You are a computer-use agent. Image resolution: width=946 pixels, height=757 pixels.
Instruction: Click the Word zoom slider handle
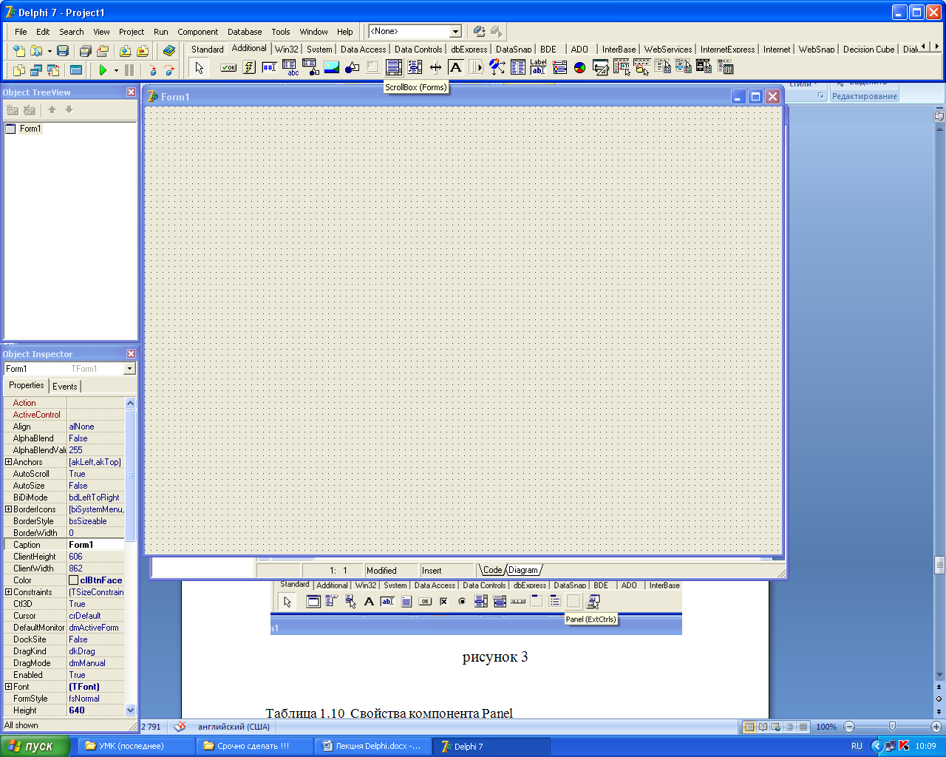point(892,727)
